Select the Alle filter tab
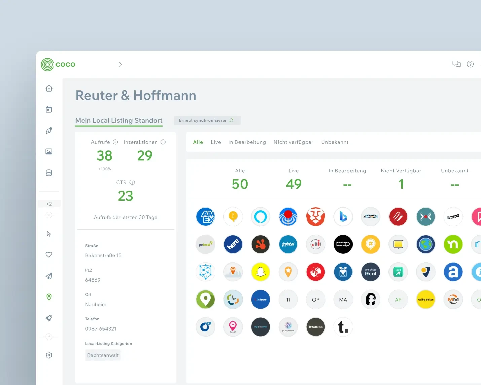The image size is (481, 385). click(198, 142)
